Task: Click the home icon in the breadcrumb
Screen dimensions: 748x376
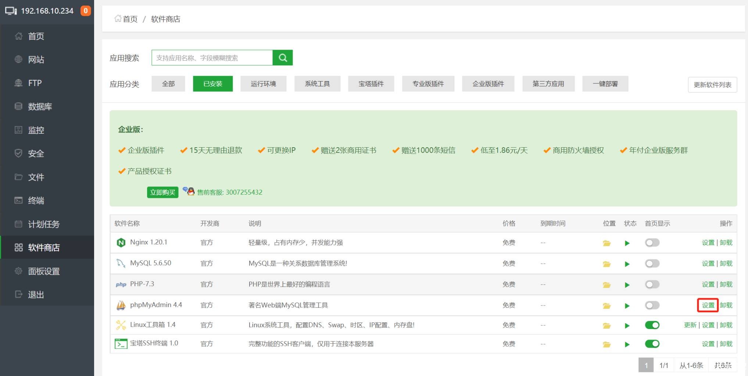Action: (118, 18)
